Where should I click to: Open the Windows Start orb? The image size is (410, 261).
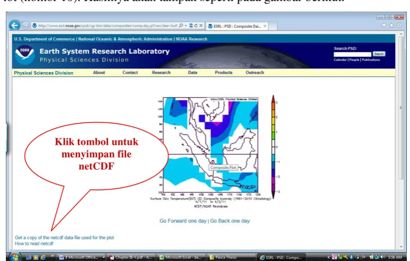pos(15,257)
